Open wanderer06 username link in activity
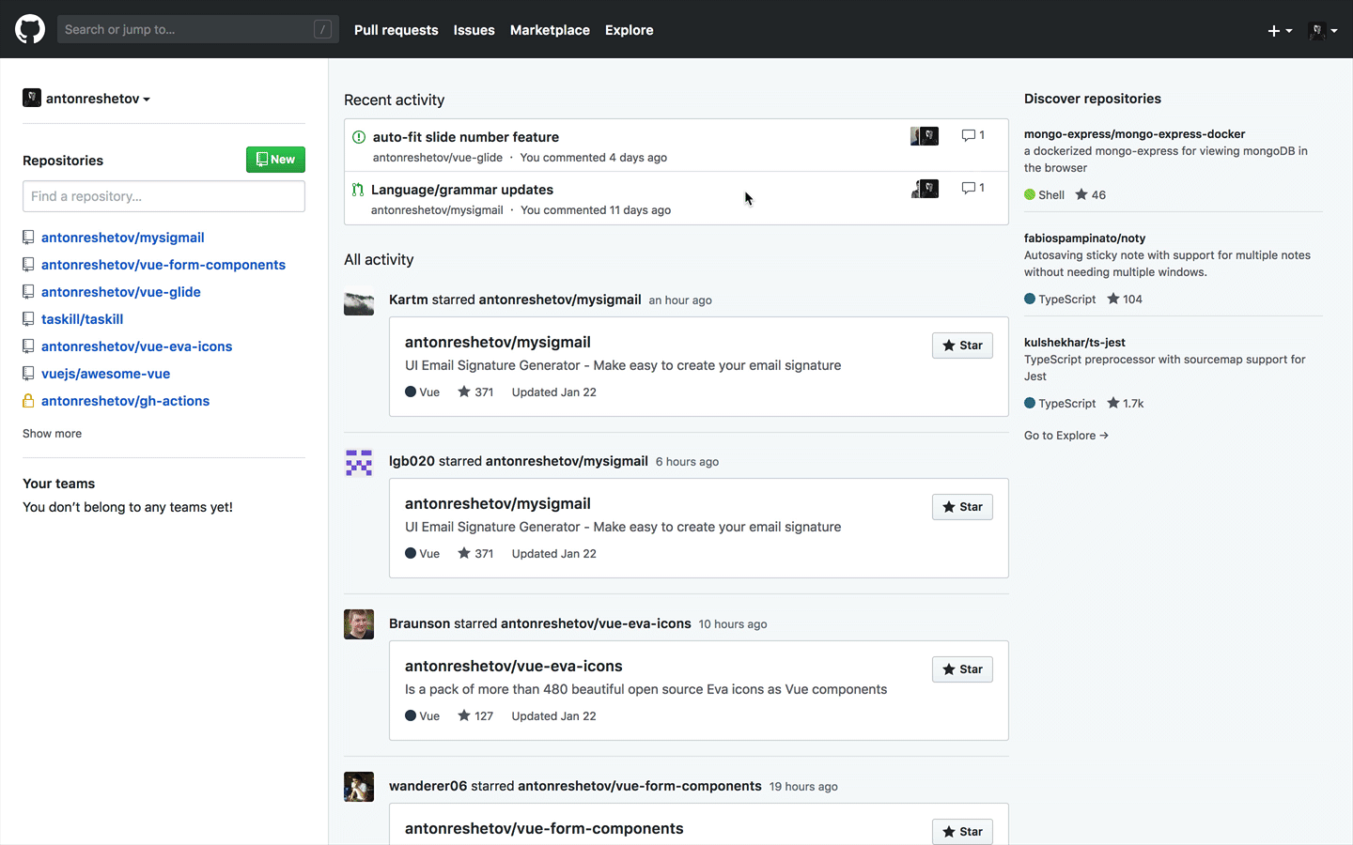This screenshot has width=1353, height=845. [428, 786]
